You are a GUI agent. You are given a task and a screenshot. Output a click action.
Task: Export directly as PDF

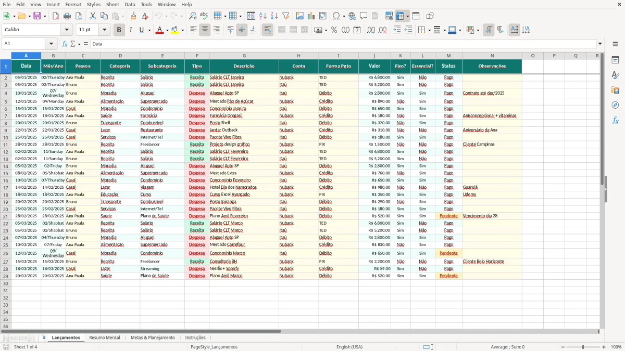[56, 16]
